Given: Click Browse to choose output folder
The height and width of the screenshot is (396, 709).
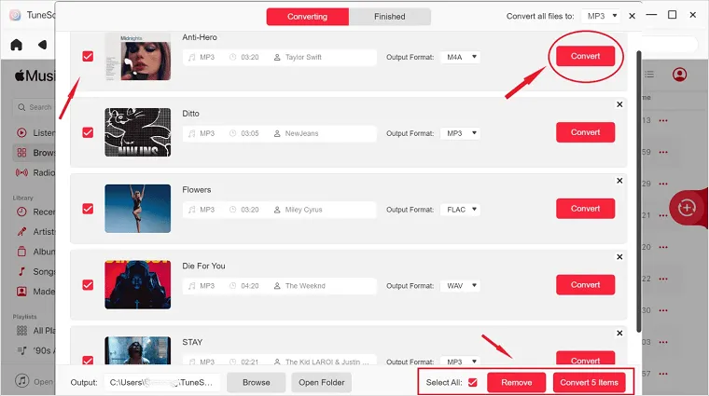Looking at the screenshot, I should (x=256, y=382).
